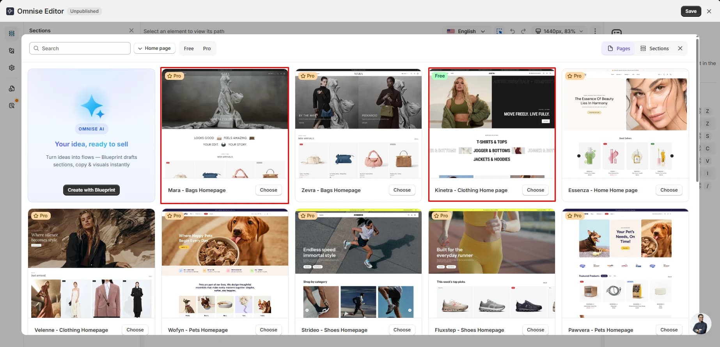Screen dimensions: 720x347
Task: Open the Wofyn pets template preview
Action: 225,263
